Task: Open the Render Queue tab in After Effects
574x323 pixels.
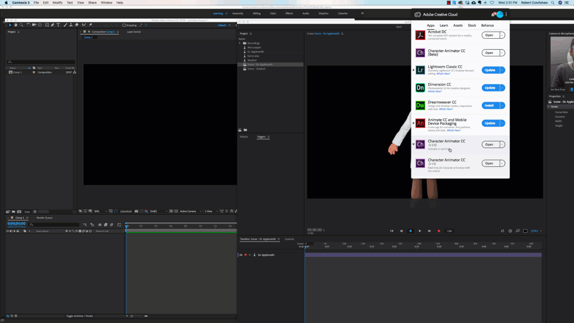Action: pyautogui.click(x=44, y=218)
